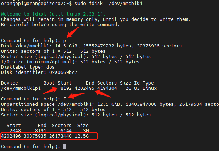The height and width of the screenshot is (151, 219).
Task: Click the Sectors value 4194304
Action: pyautogui.click(x=107, y=88)
